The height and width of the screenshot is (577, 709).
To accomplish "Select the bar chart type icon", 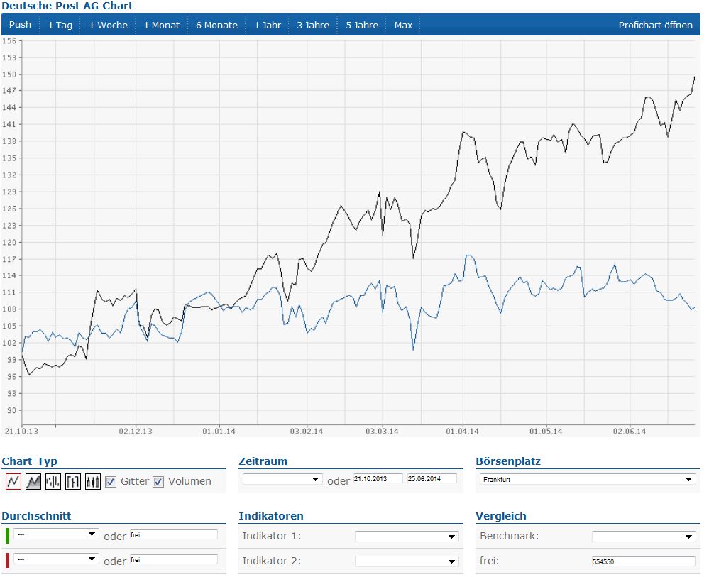I will click(x=53, y=481).
